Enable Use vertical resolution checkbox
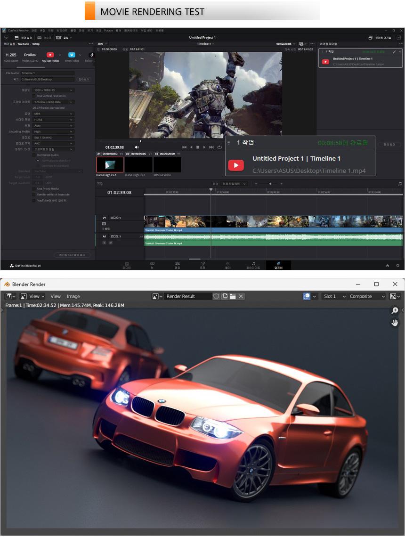The height and width of the screenshot is (537, 405). (34, 96)
